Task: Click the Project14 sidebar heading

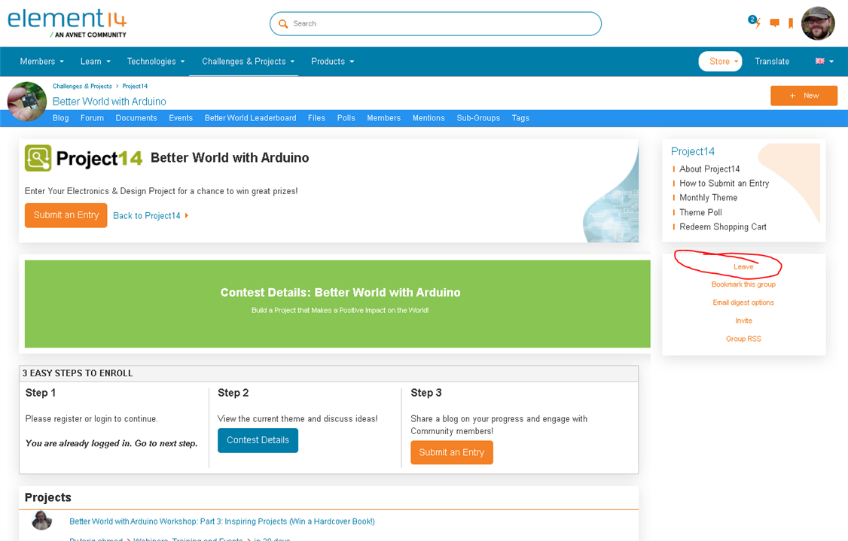Action: pos(692,151)
